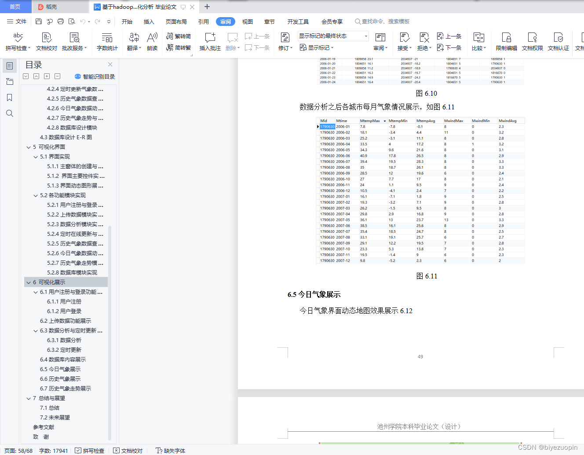This screenshot has width=584, height=455.
Task: Open a new document tab with plus
Action: tap(207, 7)
